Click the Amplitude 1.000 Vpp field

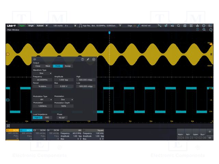pos(64,80)
